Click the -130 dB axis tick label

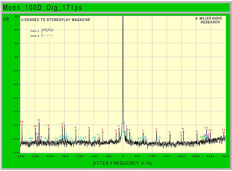(15, 153)
